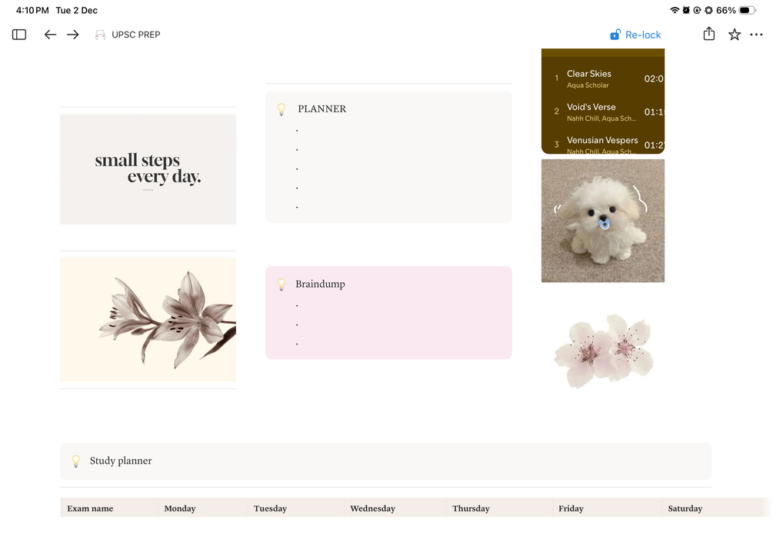Screen dimensions: 773x533
Task: Open the sidebar panel toggle icon
Action: click(x=19, y=35)
